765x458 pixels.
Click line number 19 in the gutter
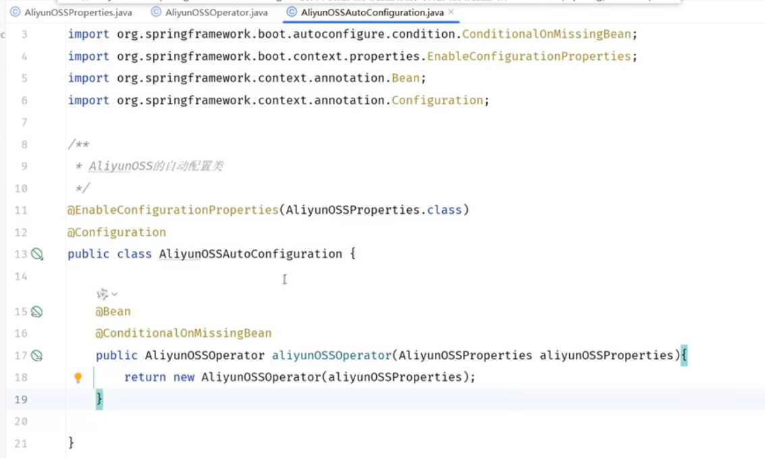click(x=21, y=399)
